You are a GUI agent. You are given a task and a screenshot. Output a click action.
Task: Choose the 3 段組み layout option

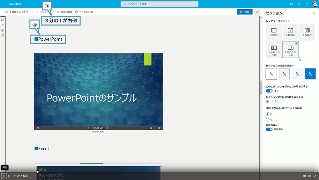[x=307, y=32]
